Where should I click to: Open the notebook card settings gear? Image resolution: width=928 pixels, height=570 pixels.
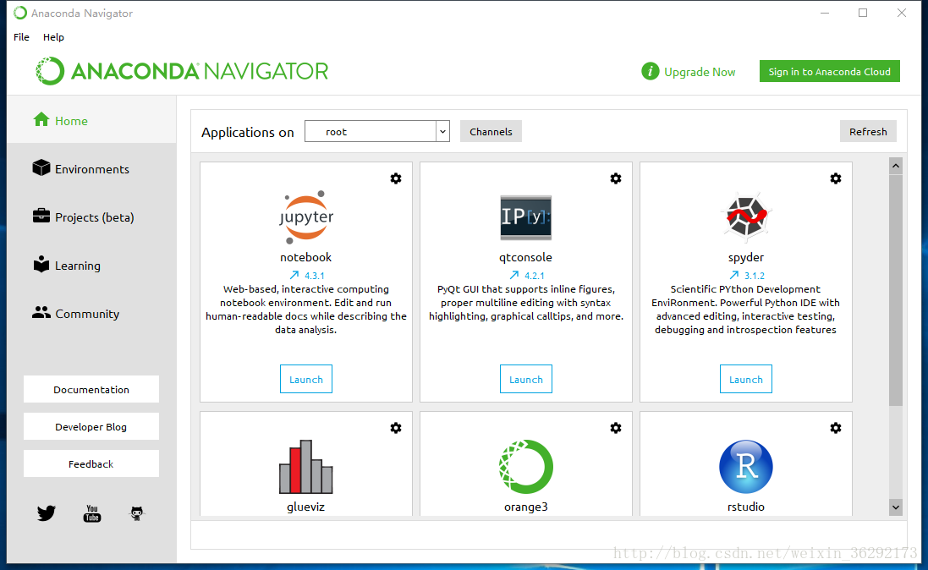396,178
